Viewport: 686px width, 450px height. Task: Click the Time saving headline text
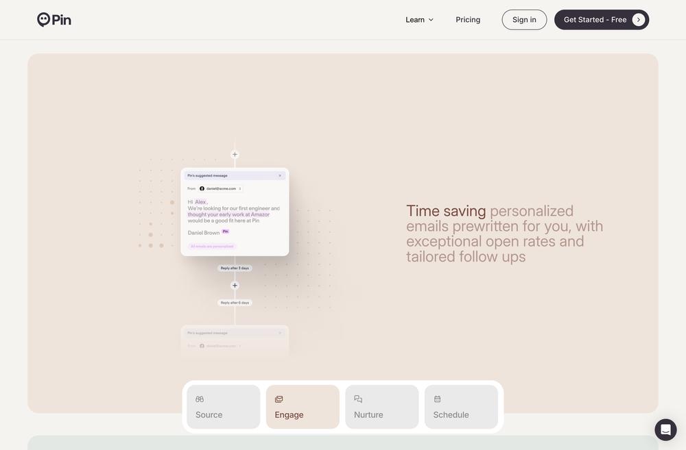click(446, 211)
